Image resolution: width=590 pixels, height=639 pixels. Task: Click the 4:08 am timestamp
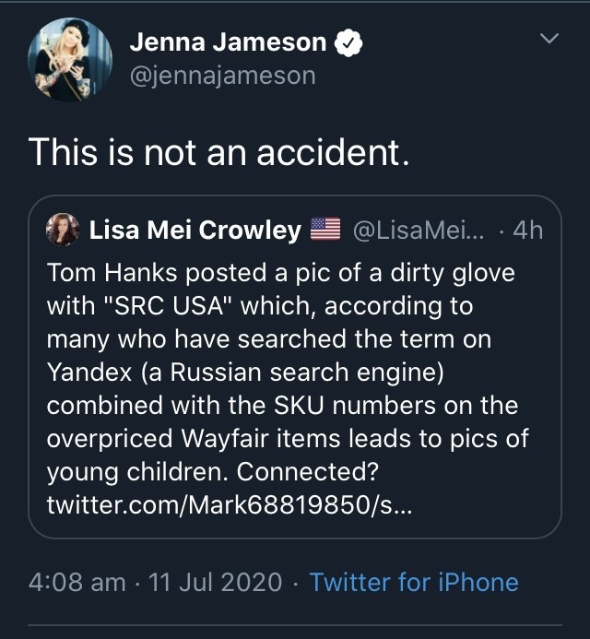(x=77, y=582)
